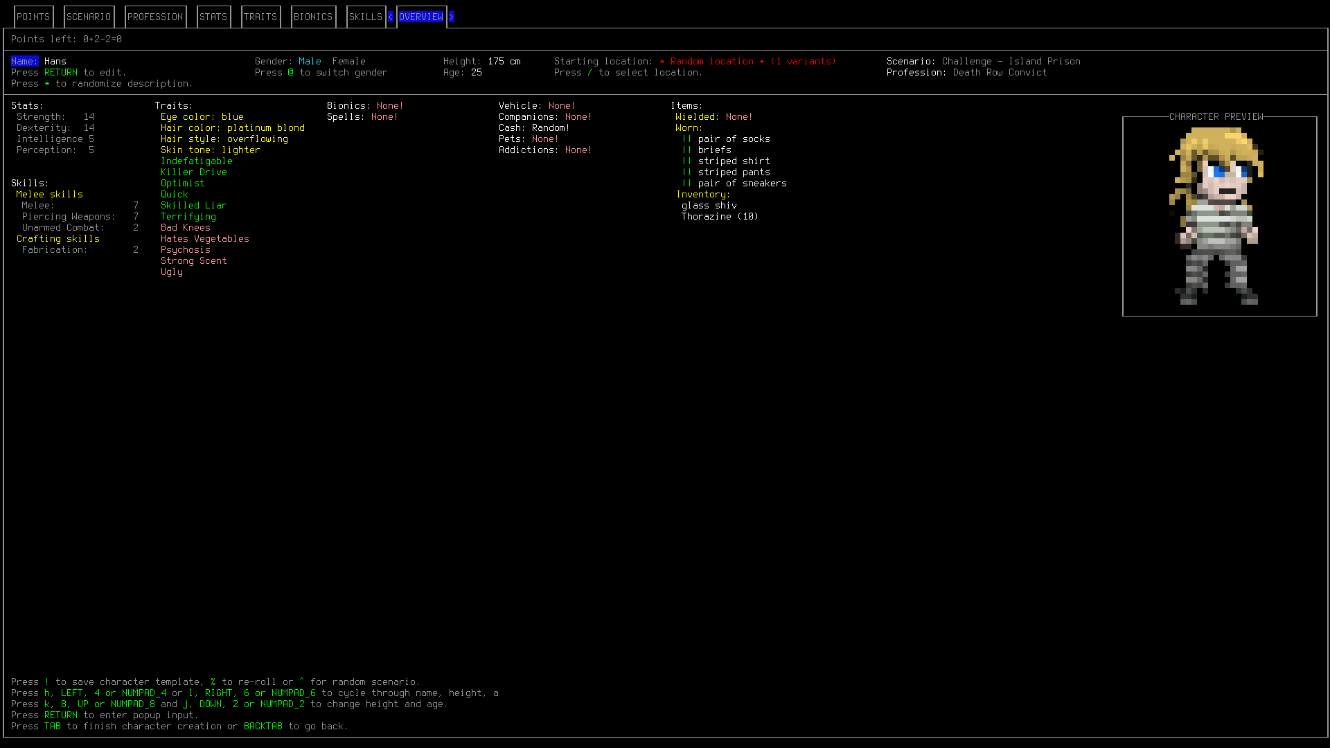Screen dimensions: 1330x748
Task: Click the glass shiv inventory item
Action: [709, 205]
